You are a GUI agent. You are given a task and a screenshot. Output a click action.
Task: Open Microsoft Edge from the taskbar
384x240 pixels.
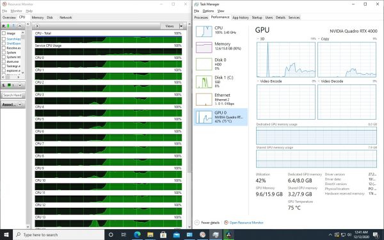click(138, 235)
